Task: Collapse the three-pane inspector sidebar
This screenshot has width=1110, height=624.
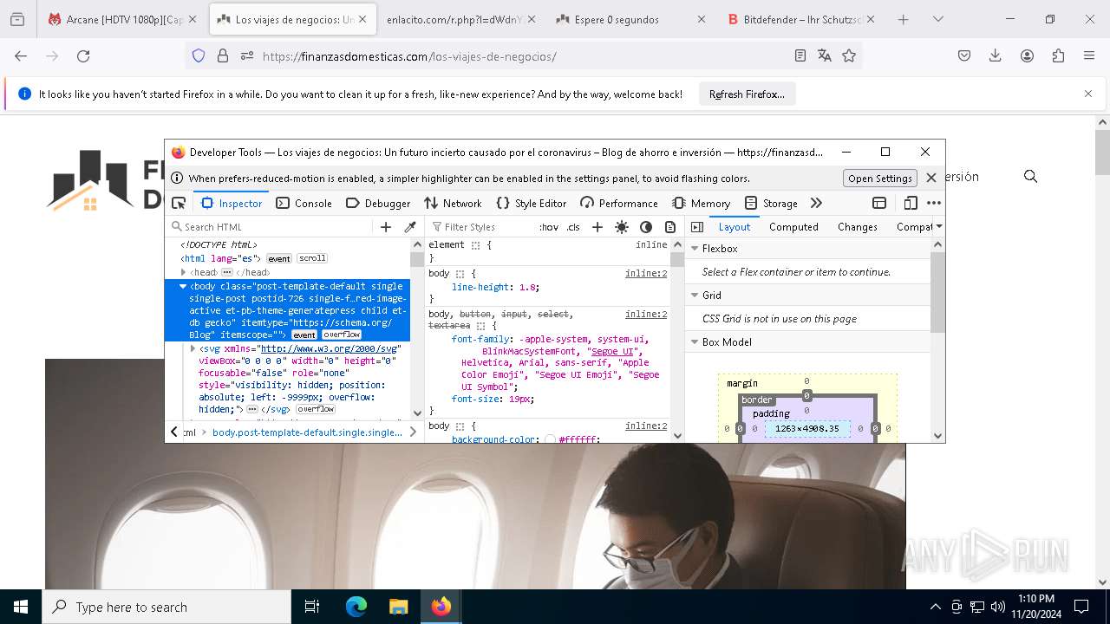Action: click(x=696, y=227)
